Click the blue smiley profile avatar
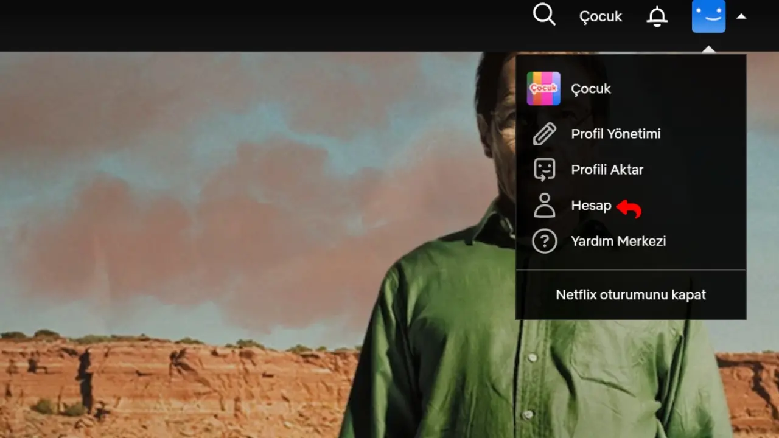The width and height of the screenshot is (779, 438). [x=708, y=16]
